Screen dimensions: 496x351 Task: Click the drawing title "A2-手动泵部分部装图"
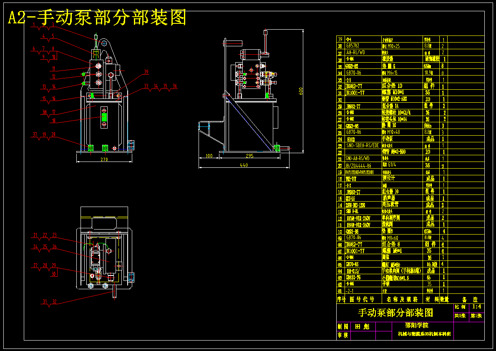[x=97, y=18]
